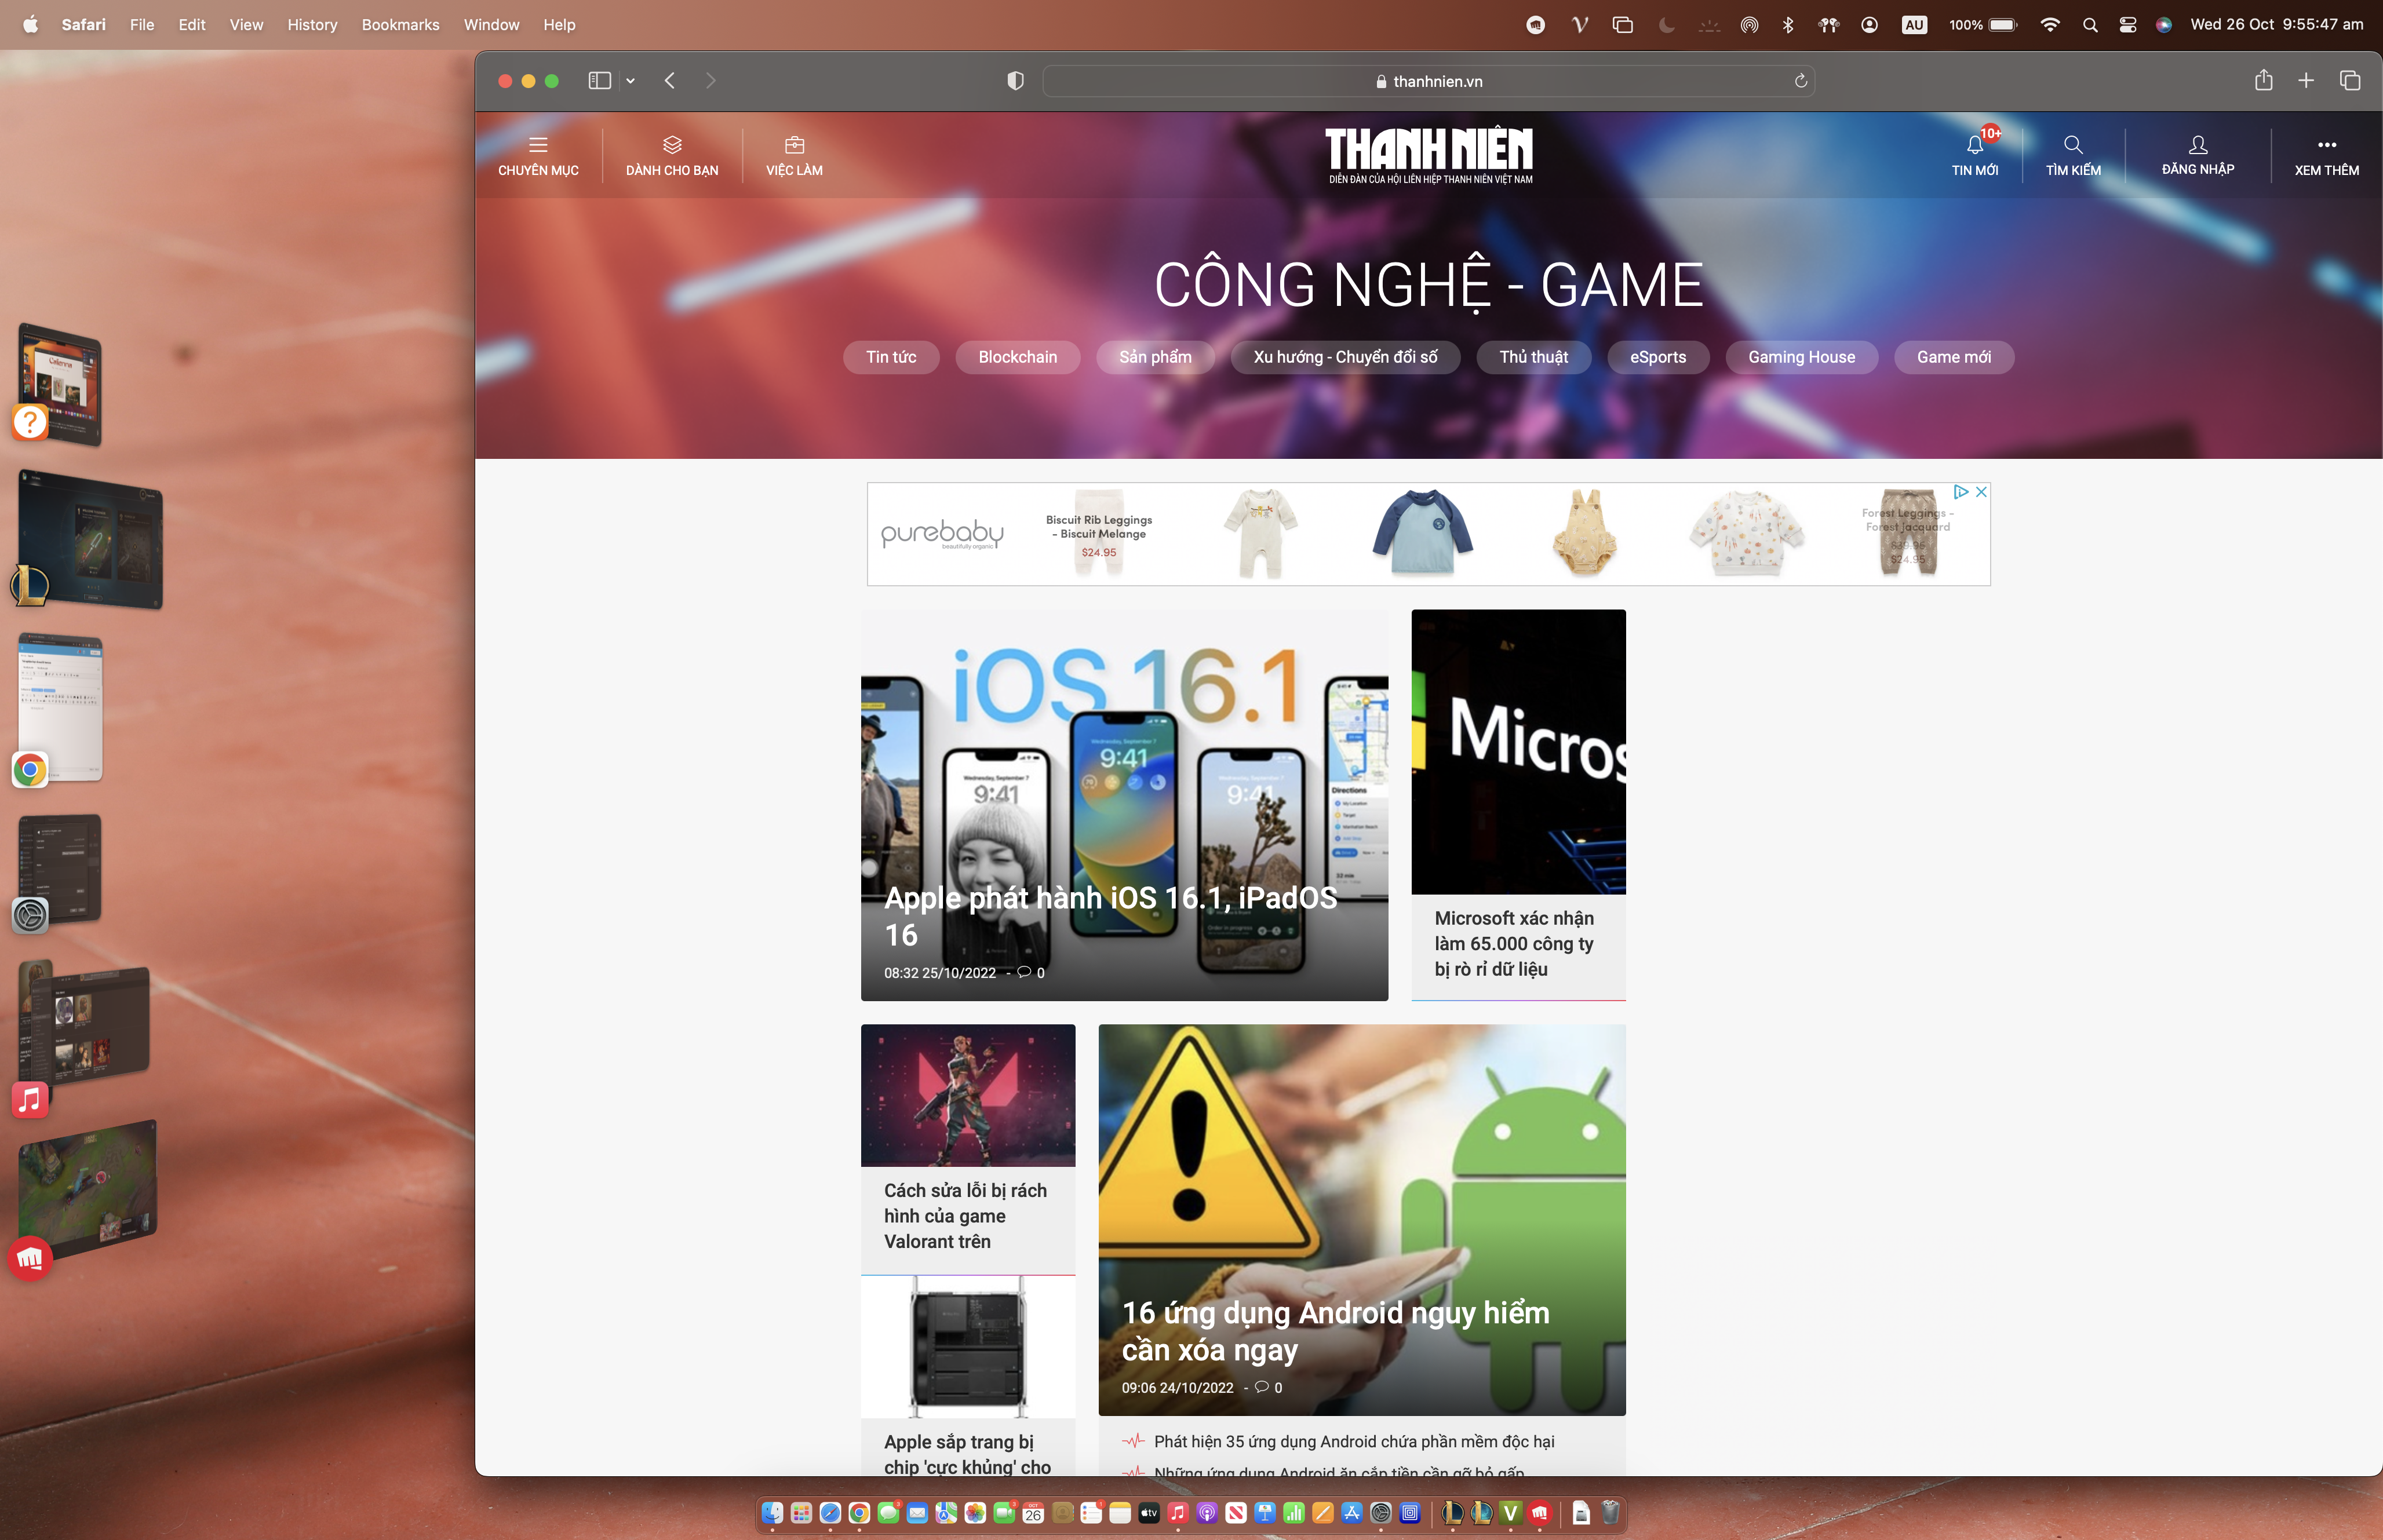Open Spotlight search in menu bar
Image resolution: width=2383 pixels, height=1540 pixels.
2090,24
